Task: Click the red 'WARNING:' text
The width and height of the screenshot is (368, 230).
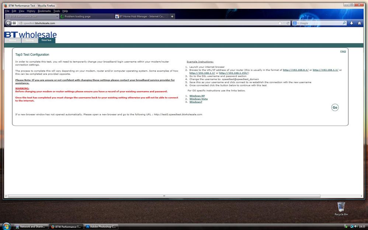Action: coord(22,88)
